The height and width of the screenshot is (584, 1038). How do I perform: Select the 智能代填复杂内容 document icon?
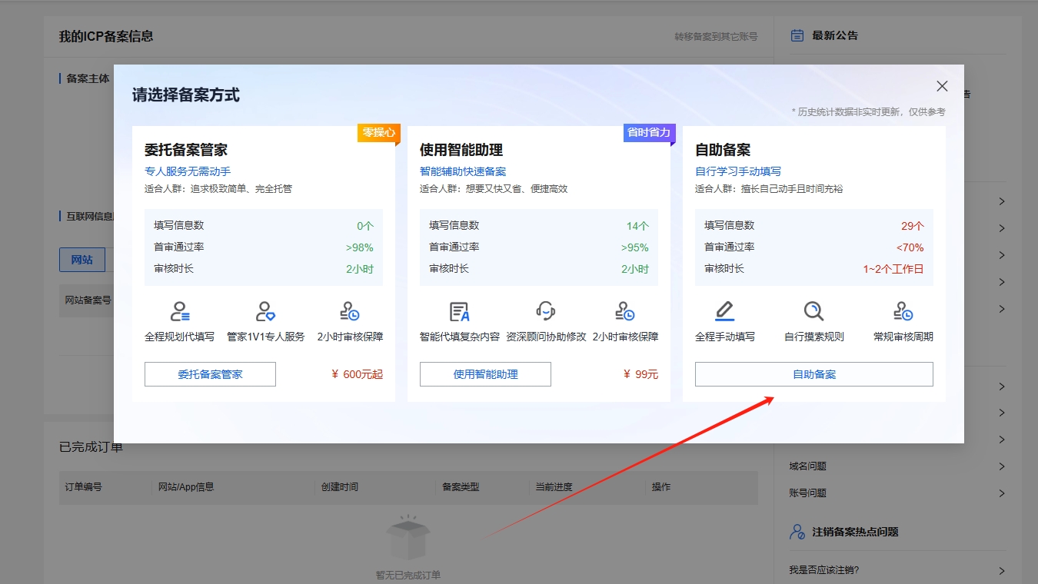[457, 311]
